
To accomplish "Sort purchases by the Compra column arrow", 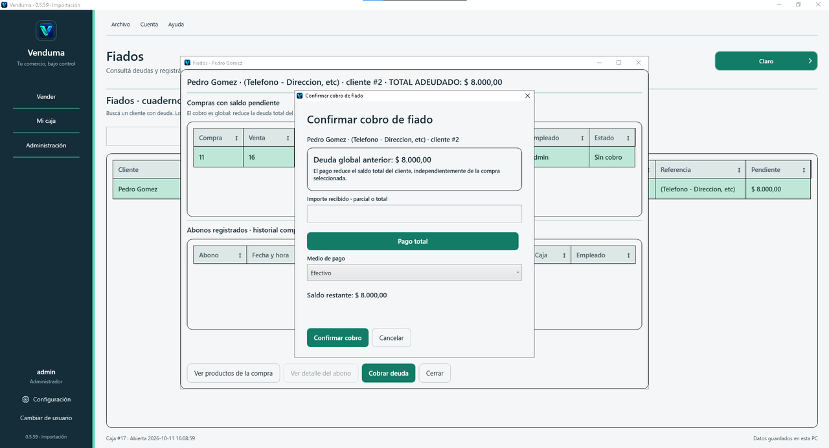I will click(x=236, y=138).
